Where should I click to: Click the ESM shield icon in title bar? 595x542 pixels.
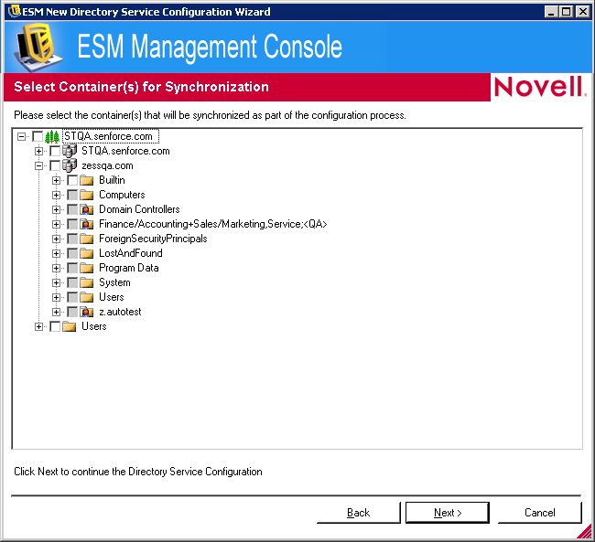pos(15,11)
